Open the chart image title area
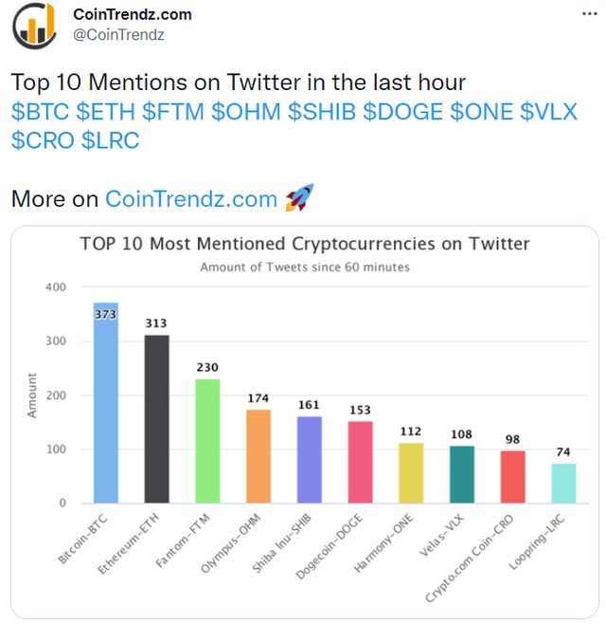Screen dimensions: 606x624 305,244
